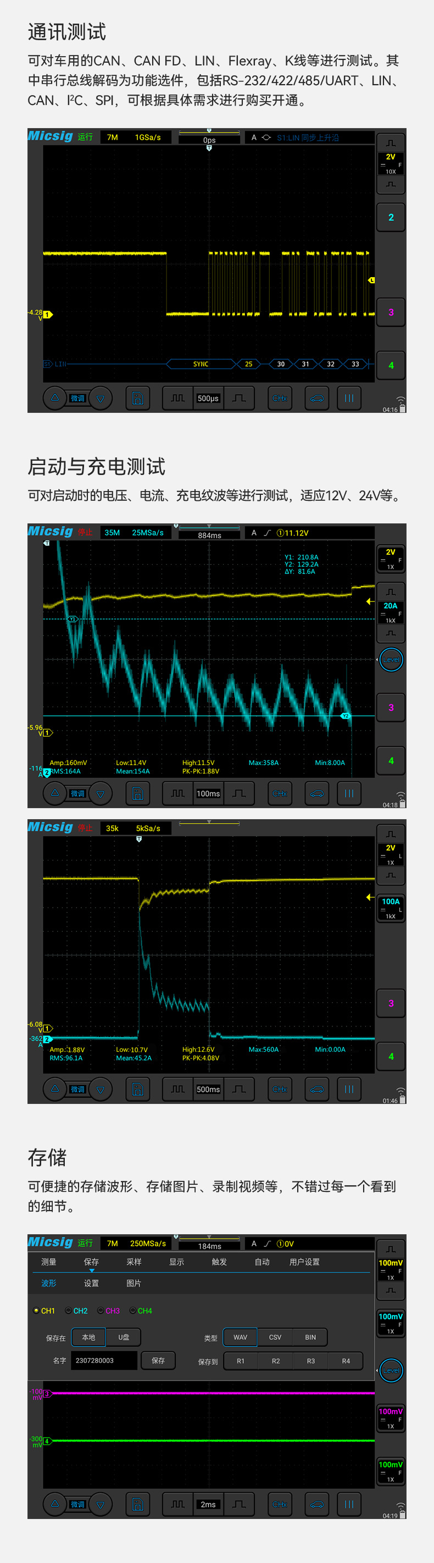The image size is (434, 1563).
Task: Save waveform to R4 slot
Action: tap(346, 1362)
